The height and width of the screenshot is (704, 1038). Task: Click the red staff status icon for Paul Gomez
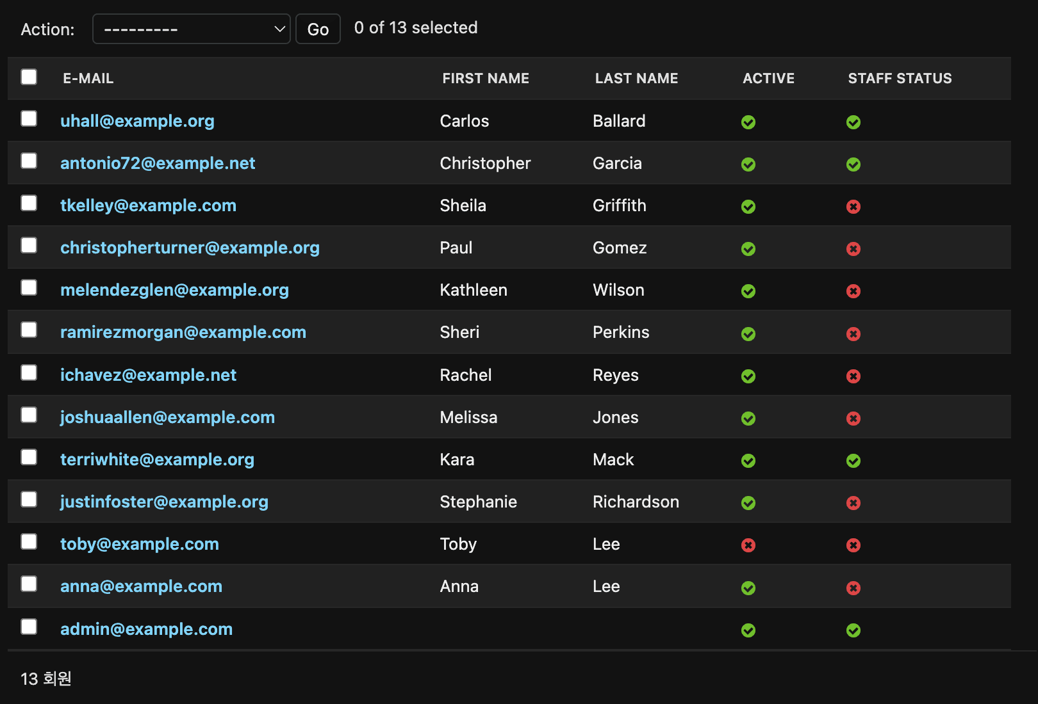[853, 249]
